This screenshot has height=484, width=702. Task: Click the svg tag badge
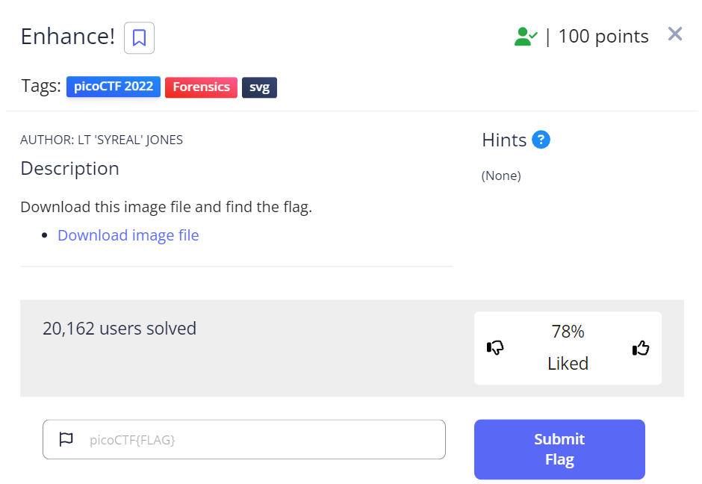click(x=259, y=87)
